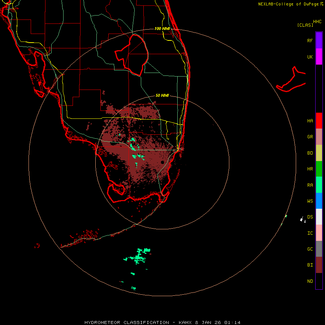325x325 pixels.
Task: Click the 100 NMI range ring label
Action: [162, 29]
